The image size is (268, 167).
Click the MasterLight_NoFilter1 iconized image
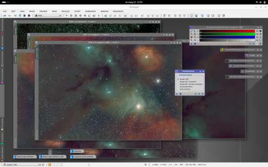pyautogui.click(x=25, y=157)
